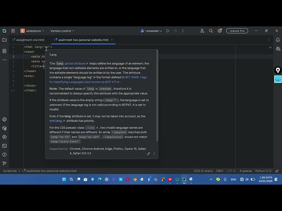Click the 3:25 cursor position indicator
282x211 pixels.
(203, 171)
